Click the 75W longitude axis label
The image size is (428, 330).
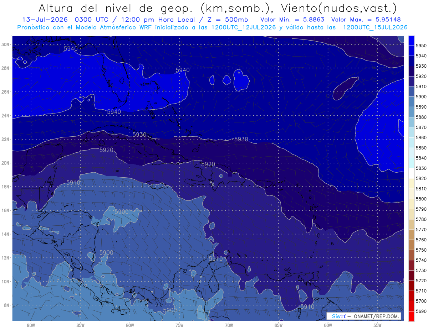(179, 325)
